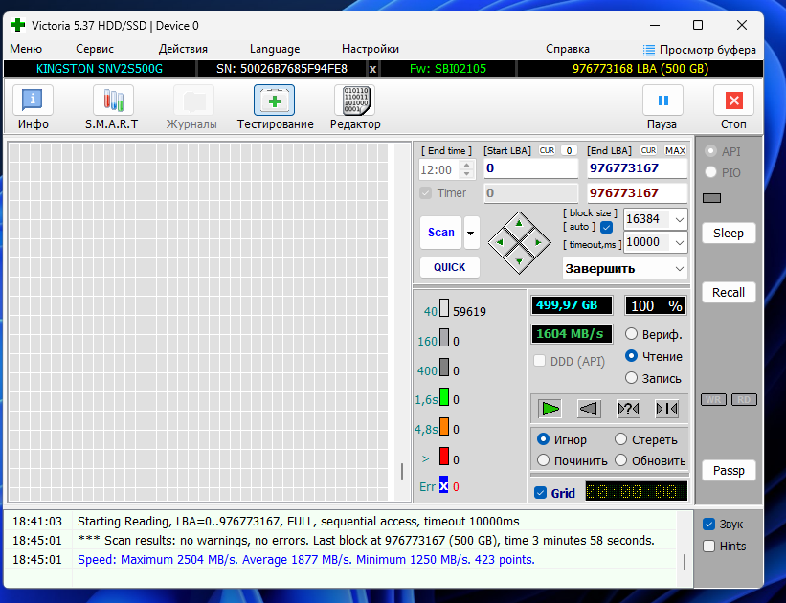Click the Start LBA input field
The height and width of the screenshot is (603, 786).
tap(530, 168)
